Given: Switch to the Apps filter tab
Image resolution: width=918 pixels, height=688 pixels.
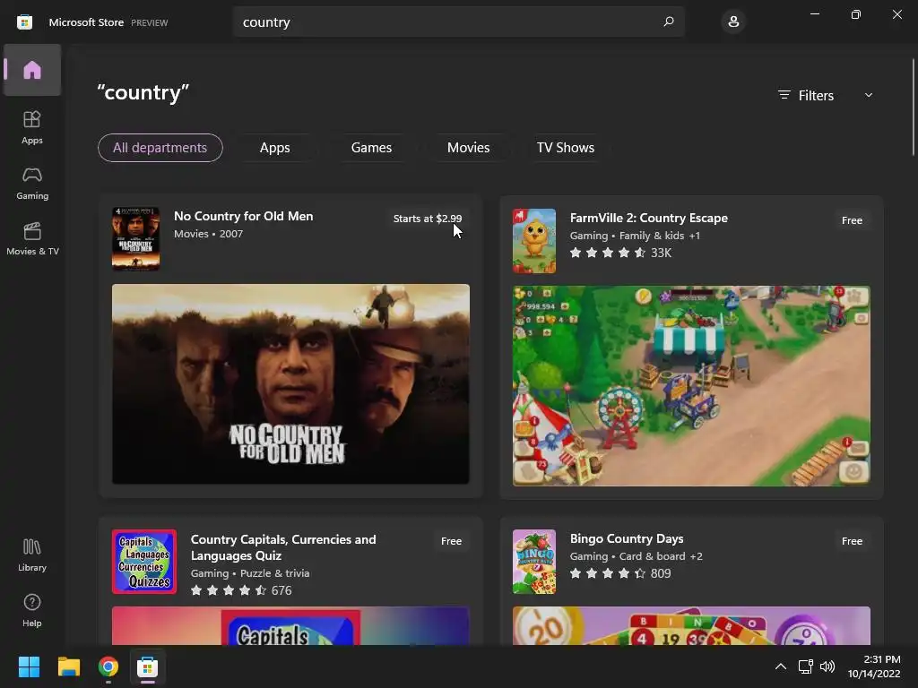Looking at the screenshot, I should click(x=274, y=148).
